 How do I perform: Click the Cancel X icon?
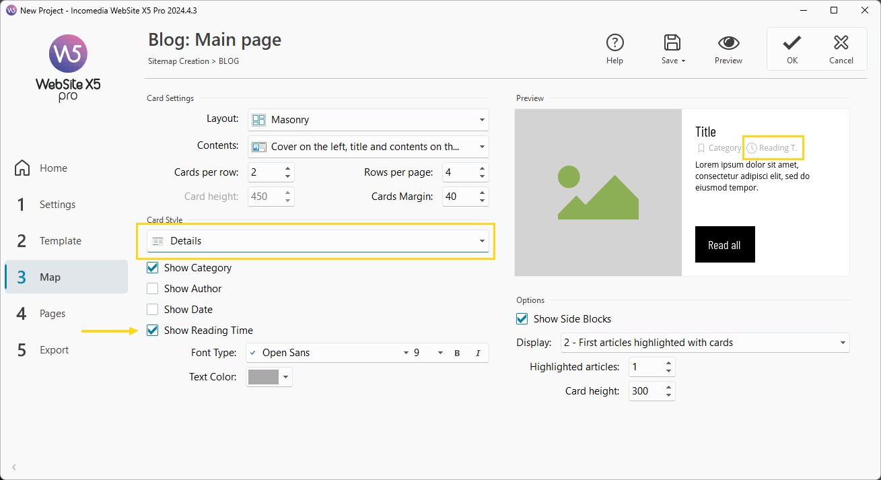(x=841, y=43)
